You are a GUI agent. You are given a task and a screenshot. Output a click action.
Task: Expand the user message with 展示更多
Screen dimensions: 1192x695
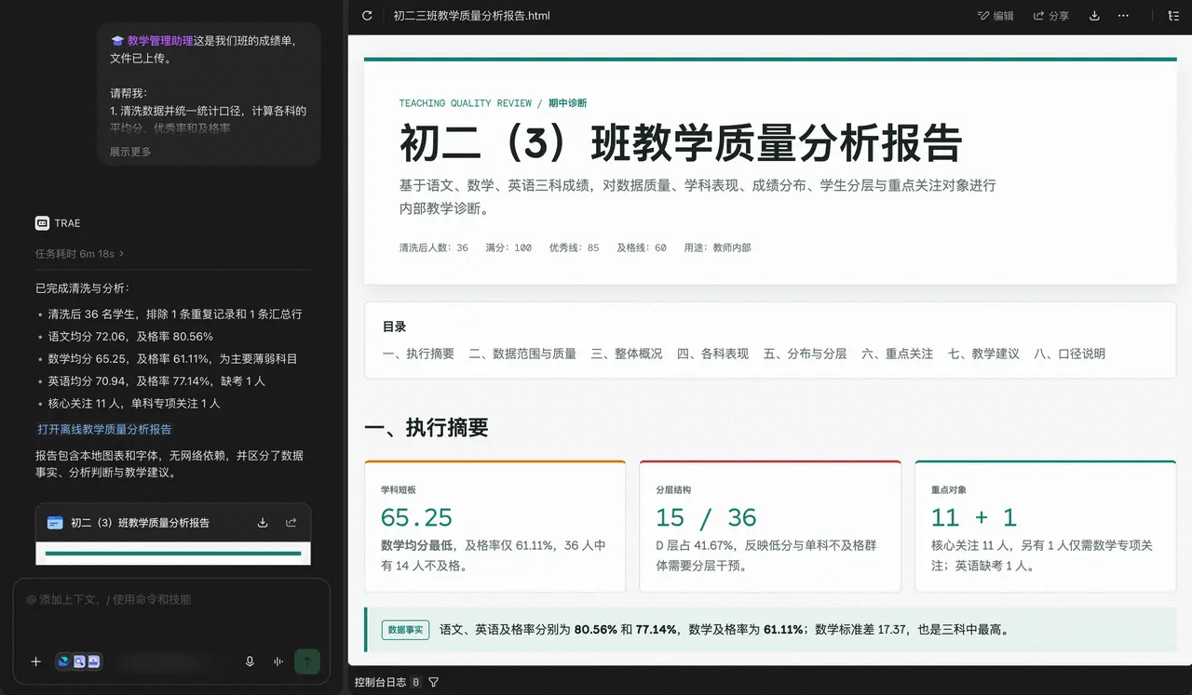[x=130, y=152]
